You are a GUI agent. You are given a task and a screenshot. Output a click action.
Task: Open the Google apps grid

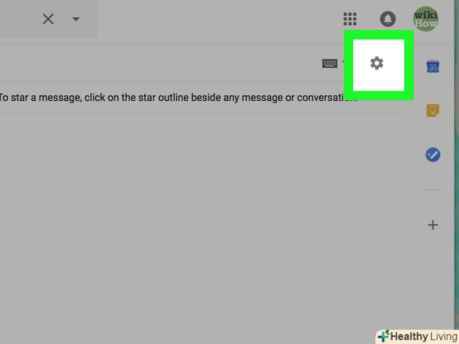[x=350, y=19]
